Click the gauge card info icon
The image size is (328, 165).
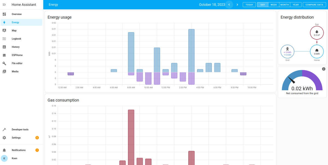point(324,69)
